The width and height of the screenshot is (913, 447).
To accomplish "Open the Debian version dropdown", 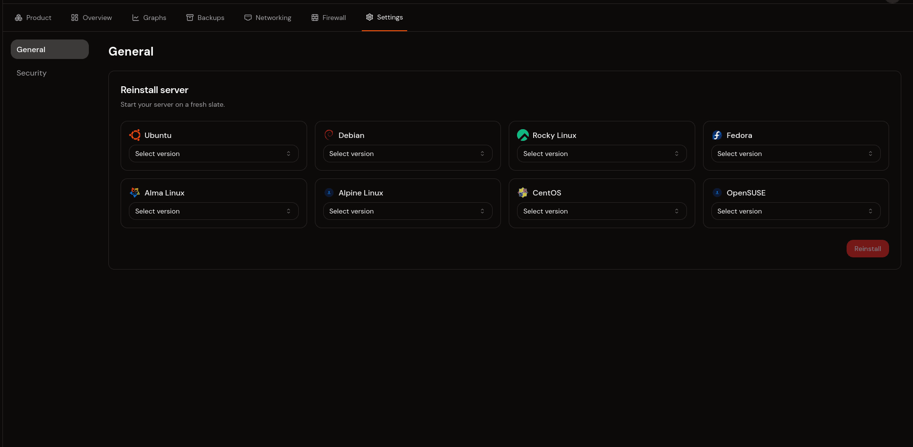I will (x=408, y=154).
